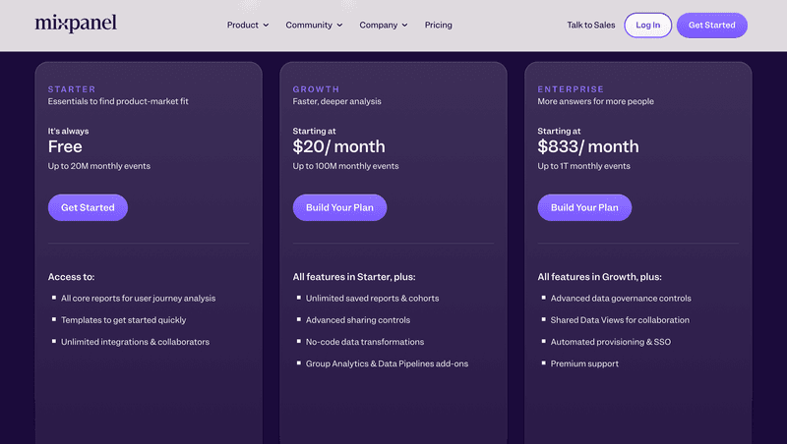Select the GROWTH plan heading
The image size is (787, 444).
(x=316, y=89)
